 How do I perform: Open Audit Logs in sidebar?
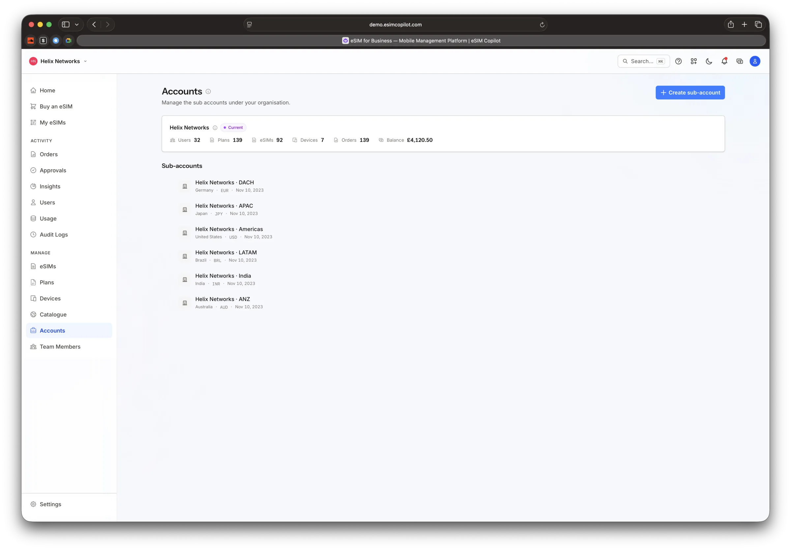[x=69, y=234]
